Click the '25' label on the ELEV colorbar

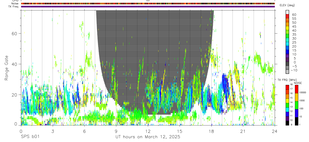(x=294, y=43)
